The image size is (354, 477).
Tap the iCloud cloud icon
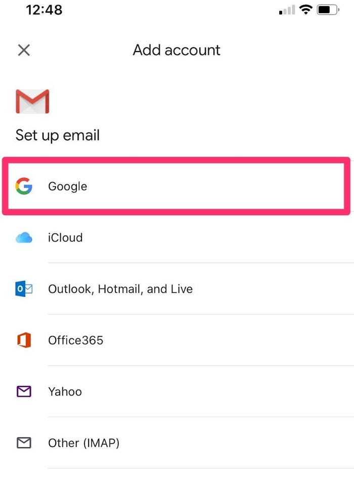pos(24,237)
